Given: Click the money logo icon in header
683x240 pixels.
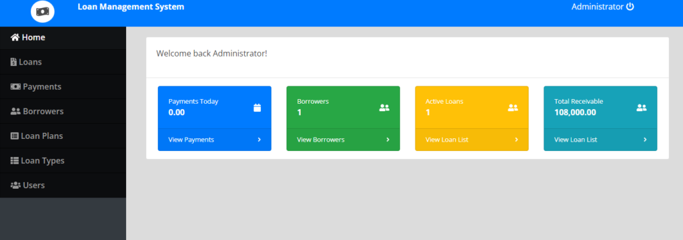Looking at the screenshot, I should (x=42, y=11).
